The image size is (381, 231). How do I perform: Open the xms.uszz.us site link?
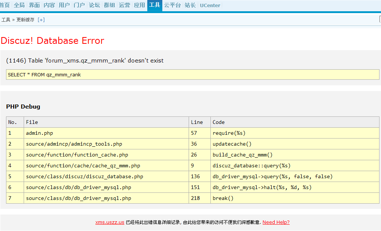coord(110,222)
